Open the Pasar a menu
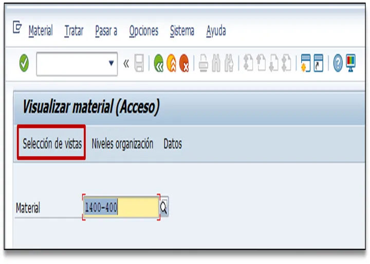 pyautogui.click(x=106, y=31)
